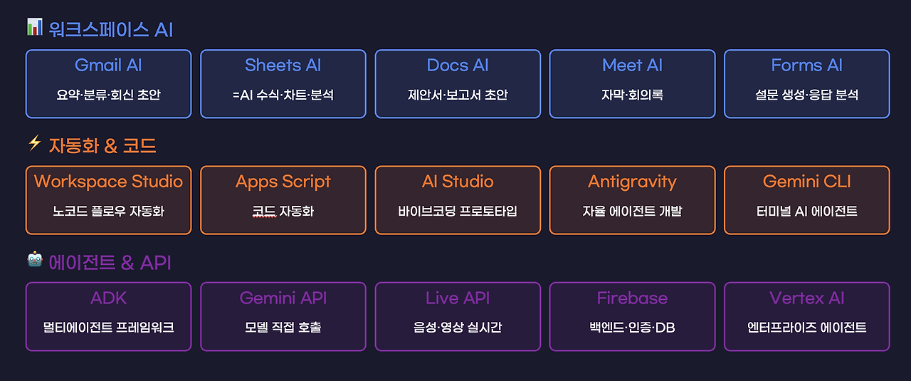The width and height of the screenshot is (911, 381).
Task: Select the Sheets AI card
Action: coord(283,84)
